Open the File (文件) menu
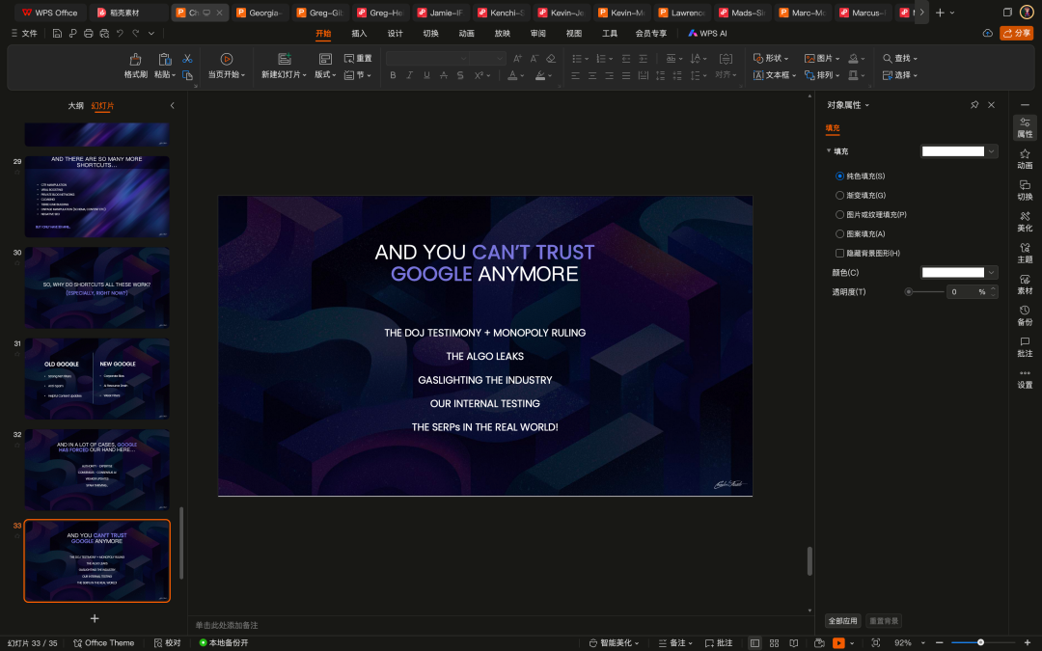 click(x=24, y=33)
